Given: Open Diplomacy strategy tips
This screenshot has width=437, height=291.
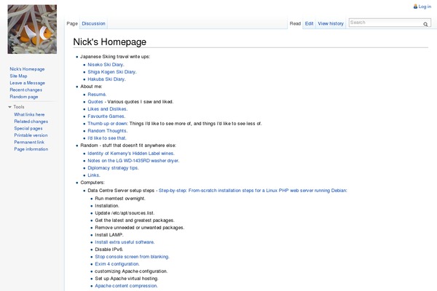Looking at the screenshot, I should pos(113,168).
